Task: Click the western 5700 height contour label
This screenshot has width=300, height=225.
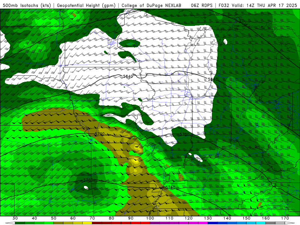Action: click(x=100, y=134)
